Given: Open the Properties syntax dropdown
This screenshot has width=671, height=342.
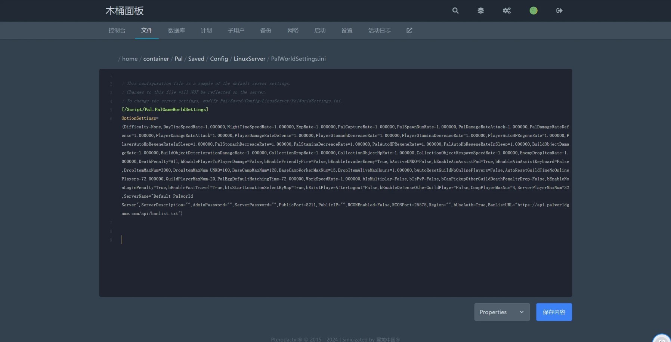Looking at the screenshot, I should click(502, 312).
